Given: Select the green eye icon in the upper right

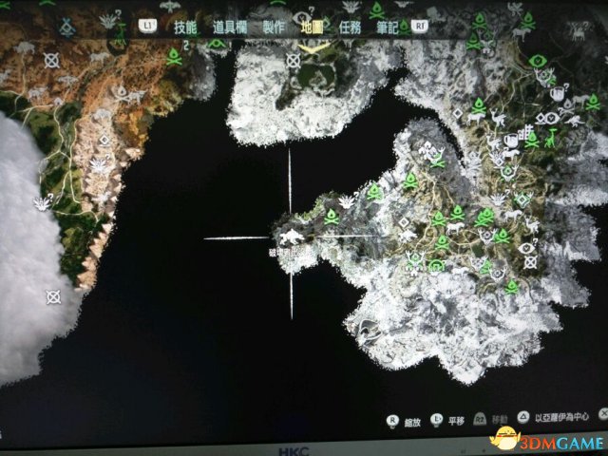Looking at the screenshot, I should 538,61.
